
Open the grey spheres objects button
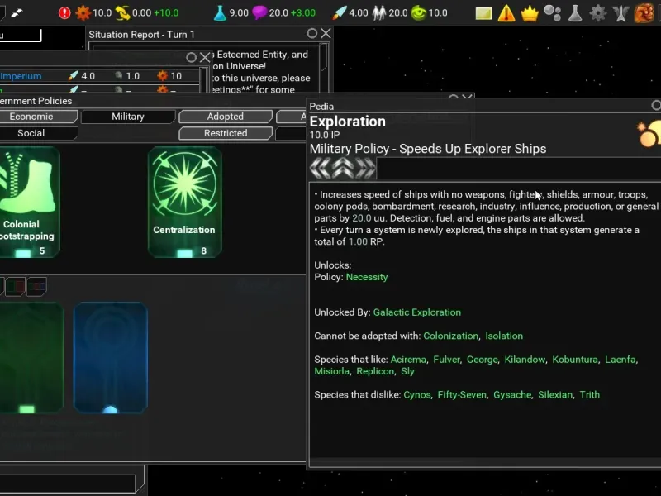(x=552, y=13)
